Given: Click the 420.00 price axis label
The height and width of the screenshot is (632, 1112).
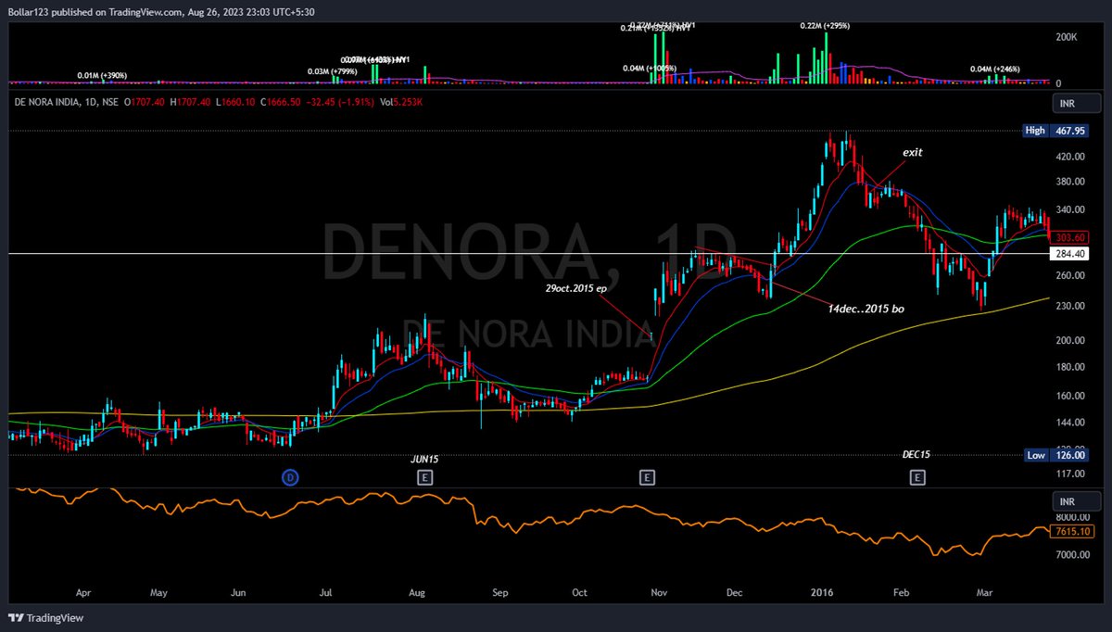Looking at the screenshot, I should [x=1070, y=158].
